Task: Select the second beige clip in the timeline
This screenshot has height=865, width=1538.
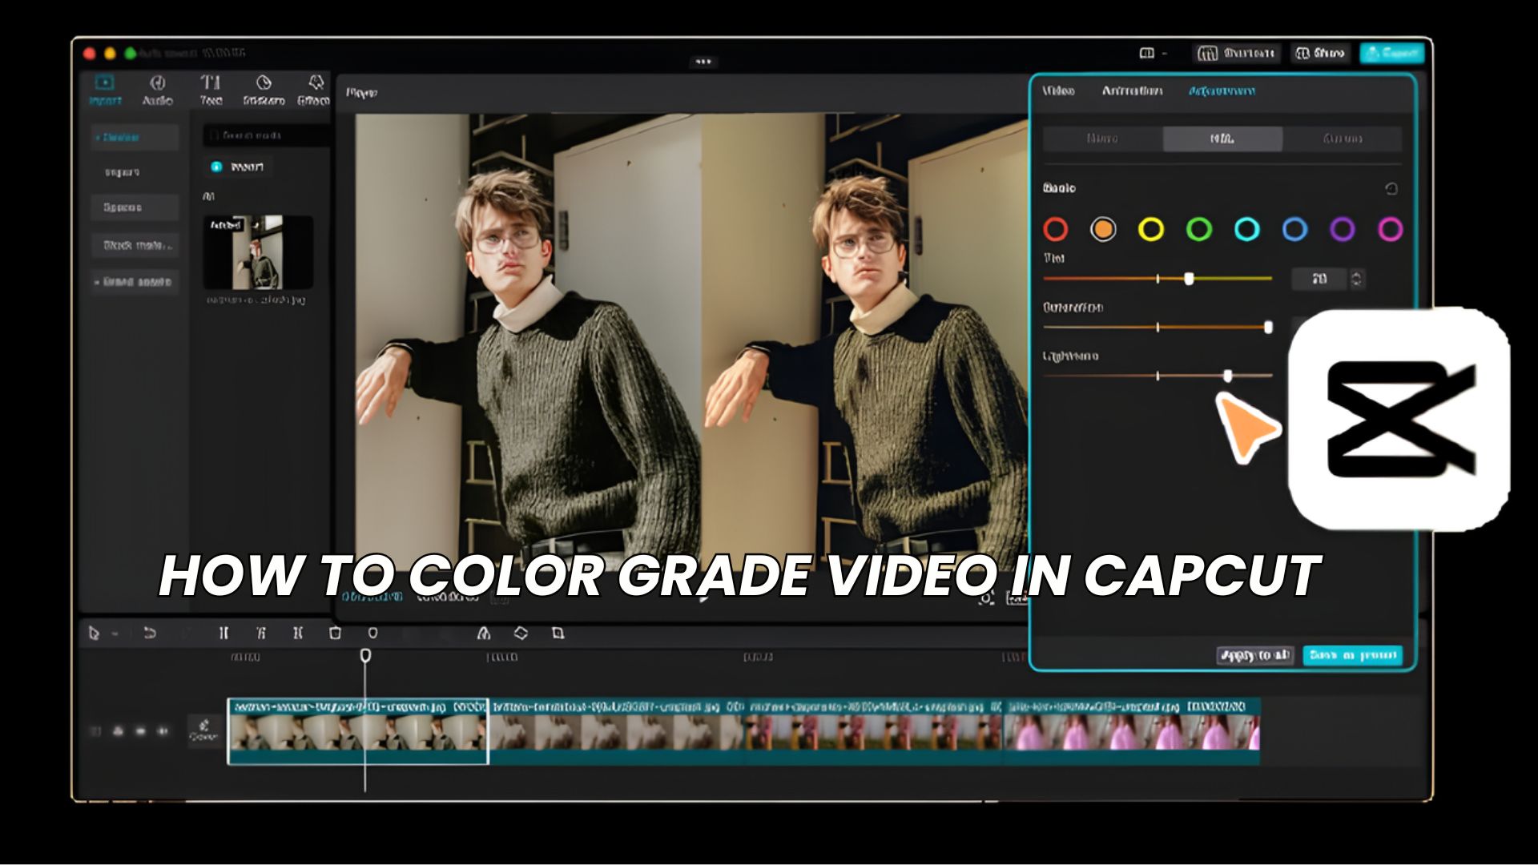Action: coord(617,731)
